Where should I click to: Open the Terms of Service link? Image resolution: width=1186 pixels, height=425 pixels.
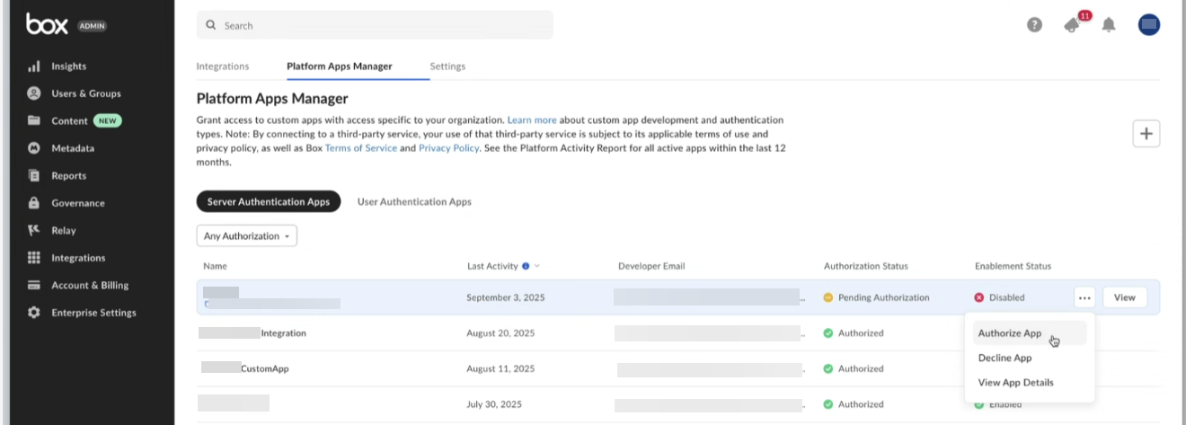pyautogui.click(x=361, y=148)
